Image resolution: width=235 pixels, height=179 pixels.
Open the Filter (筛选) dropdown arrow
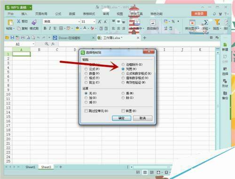pos(220,29)
